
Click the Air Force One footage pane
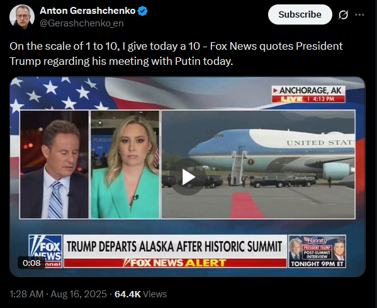pos(258,164)
